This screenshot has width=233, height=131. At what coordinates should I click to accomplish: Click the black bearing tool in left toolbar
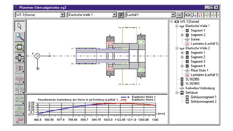click(x=20, y=58)
